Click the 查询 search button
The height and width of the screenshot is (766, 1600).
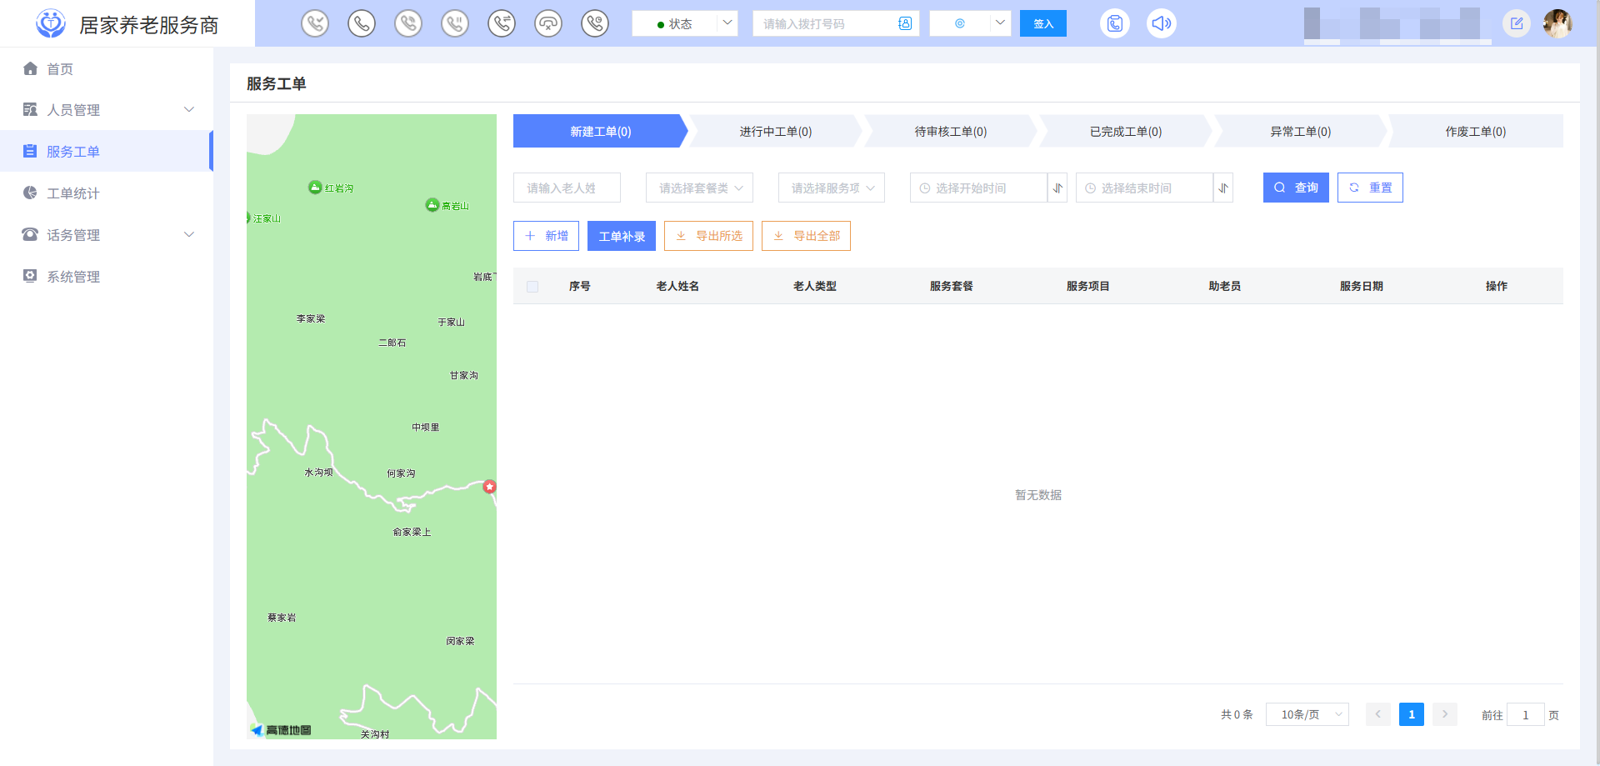[1296, 188]
